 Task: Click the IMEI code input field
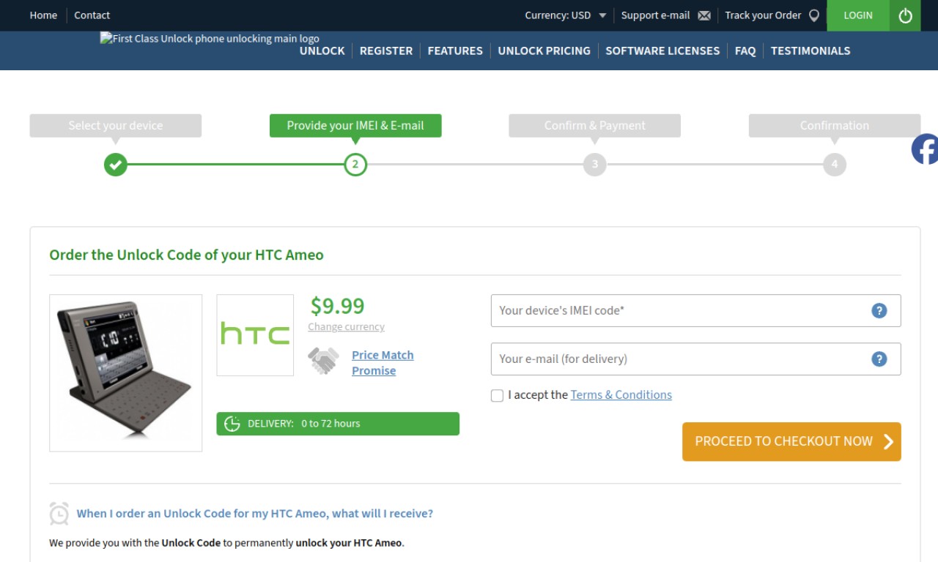(x=695, y=311)
